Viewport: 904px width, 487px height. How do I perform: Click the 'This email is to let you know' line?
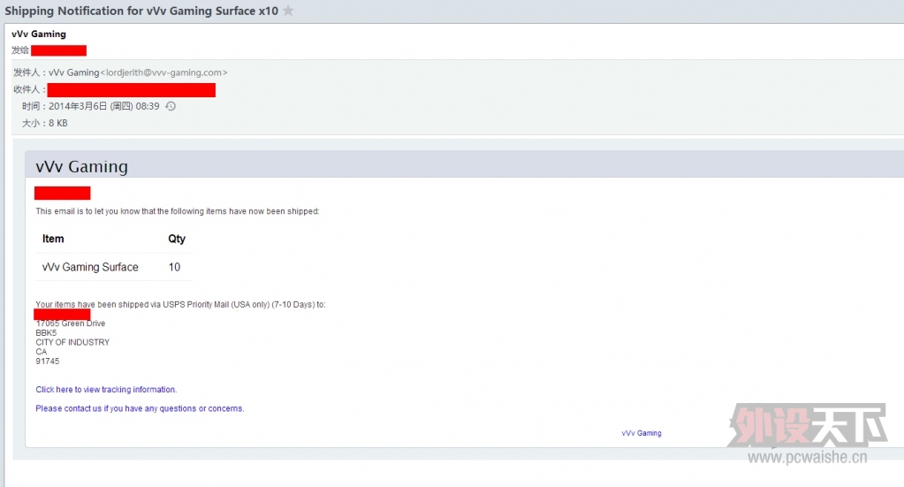pyautogui.click(x=178, y=211)
